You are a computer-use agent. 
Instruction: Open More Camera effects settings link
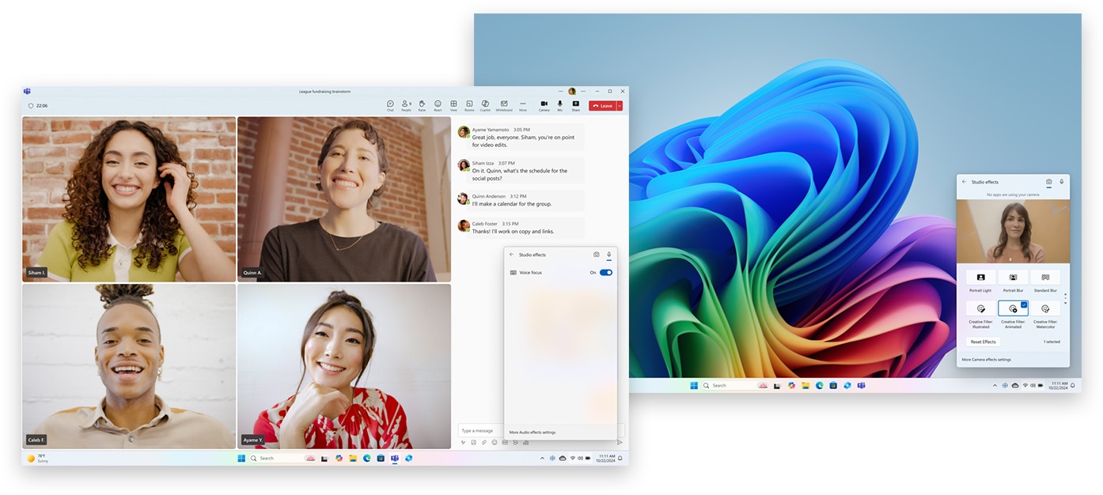click(987, 360)
